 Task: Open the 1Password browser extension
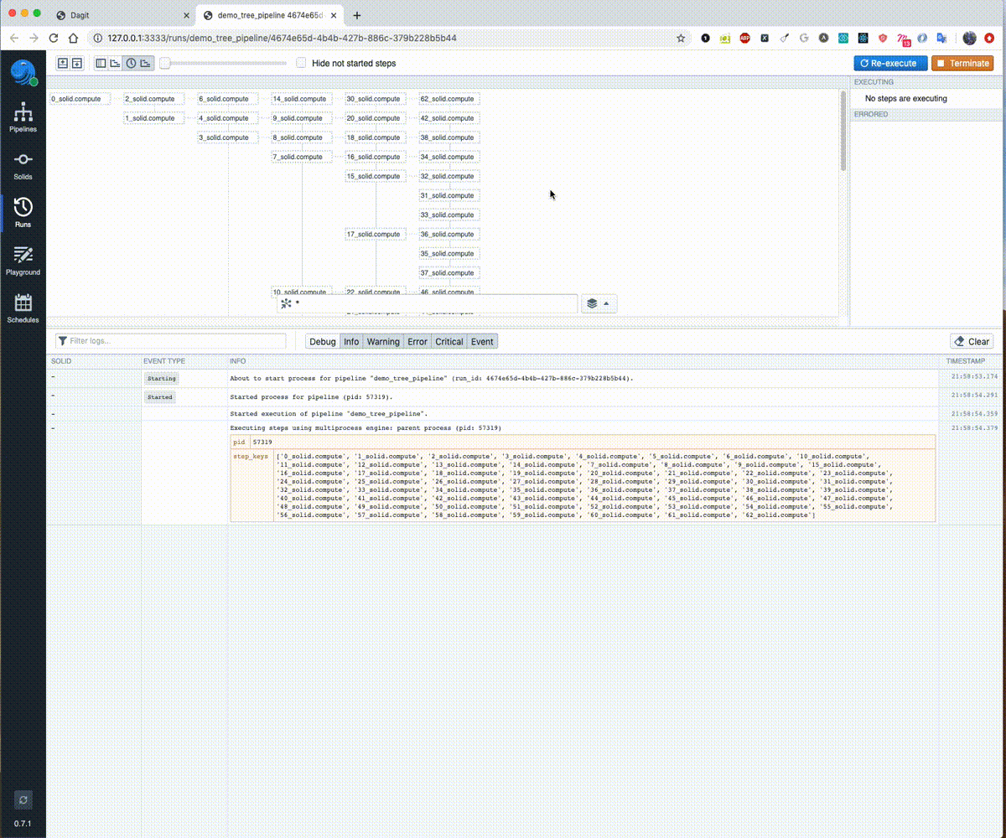705,38
